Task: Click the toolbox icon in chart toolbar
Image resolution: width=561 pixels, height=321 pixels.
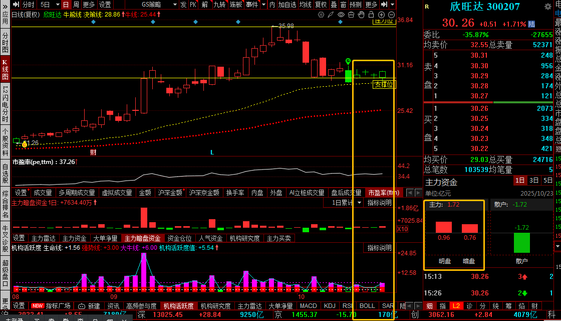Action: click(x=351, y=15)
